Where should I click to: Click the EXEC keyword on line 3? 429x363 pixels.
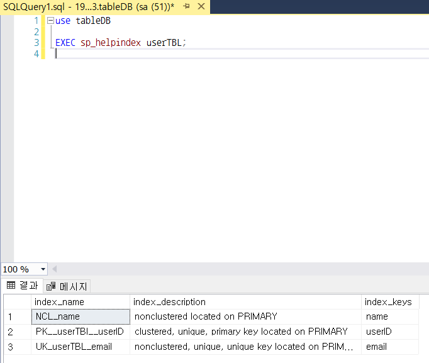tap(65, 43)
